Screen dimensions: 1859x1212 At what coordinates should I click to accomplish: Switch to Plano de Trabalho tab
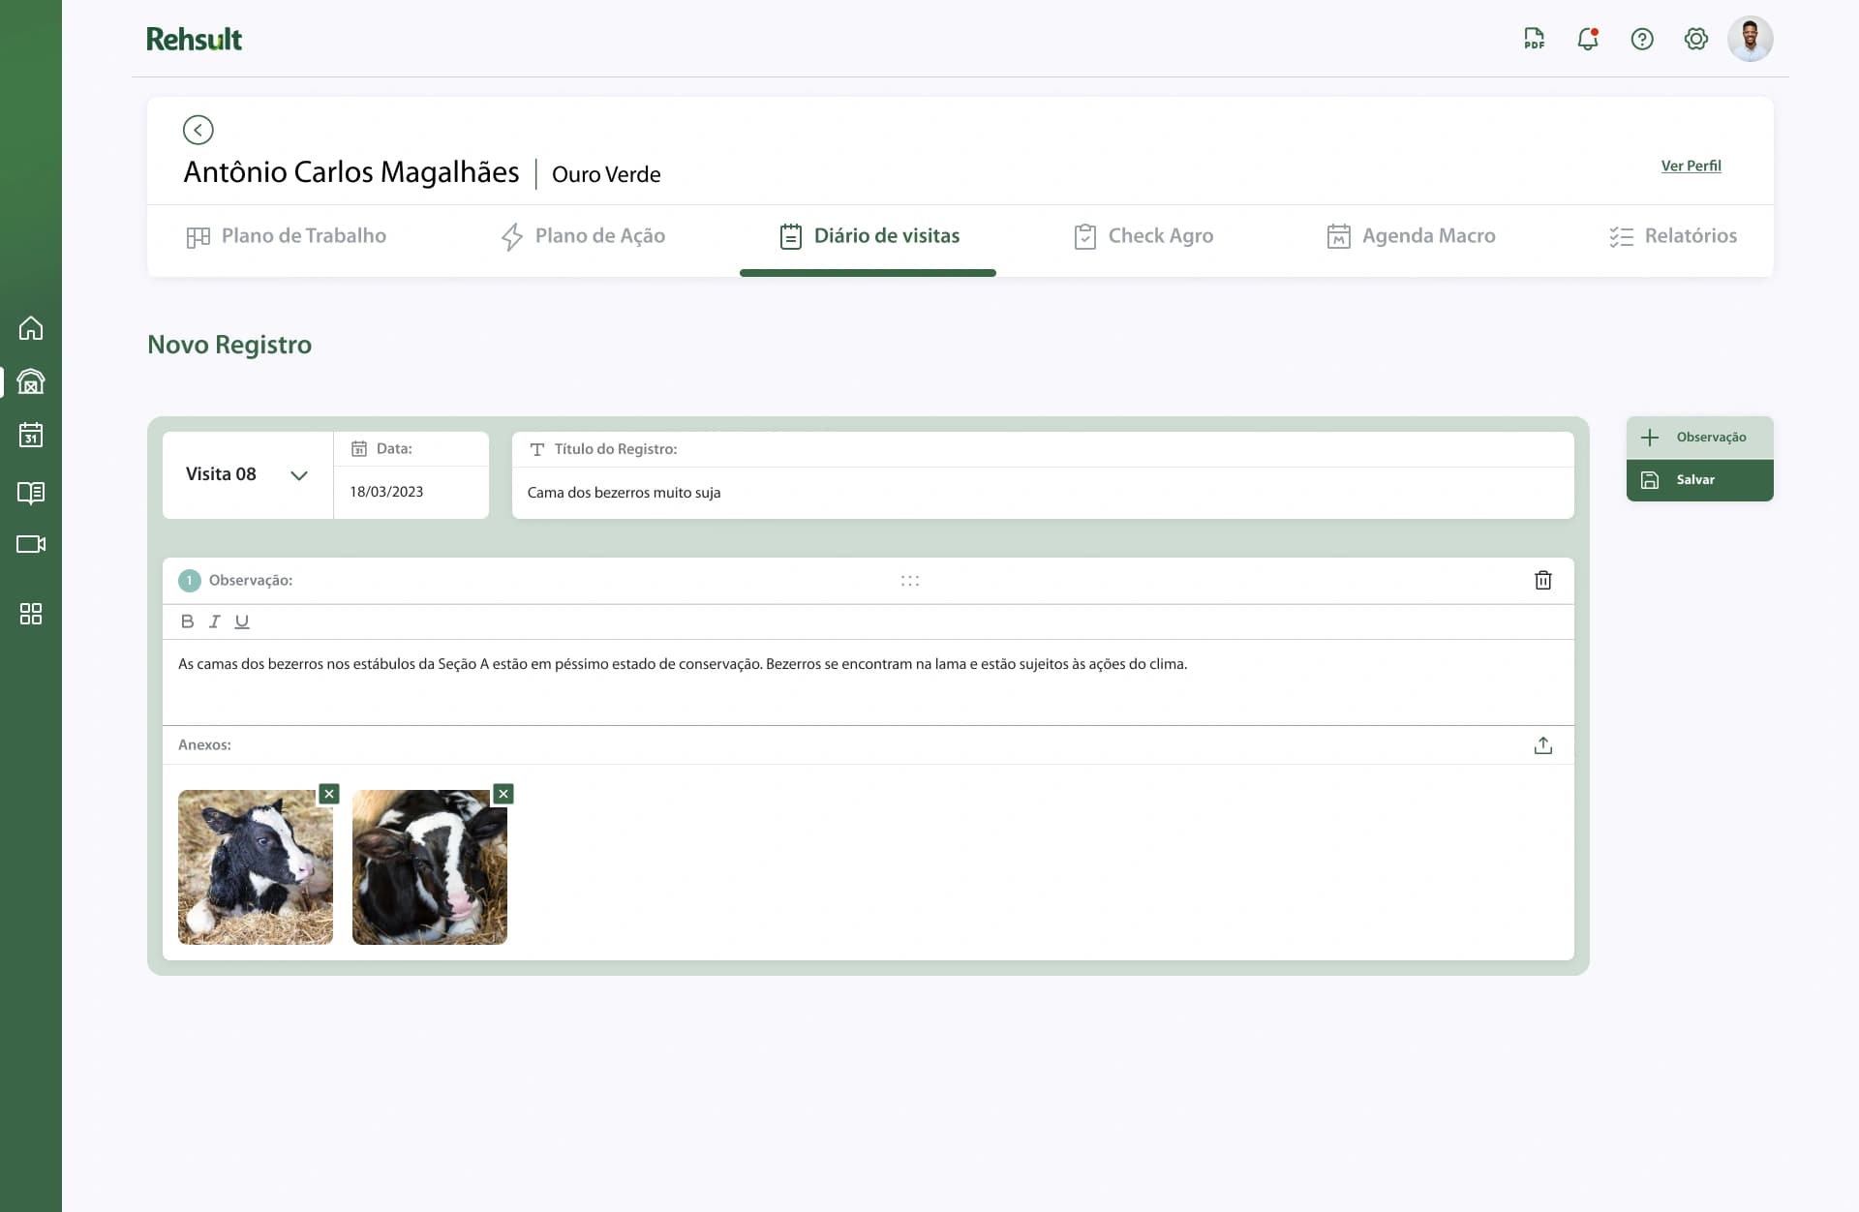click(286, 236)
